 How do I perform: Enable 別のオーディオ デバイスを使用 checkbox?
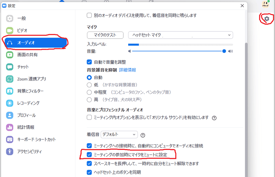(89, 15)
